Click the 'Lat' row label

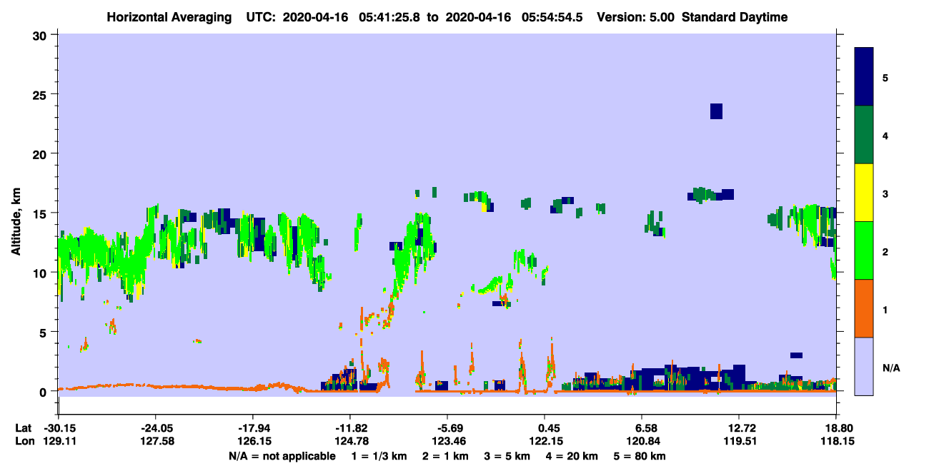coord(24,428)
